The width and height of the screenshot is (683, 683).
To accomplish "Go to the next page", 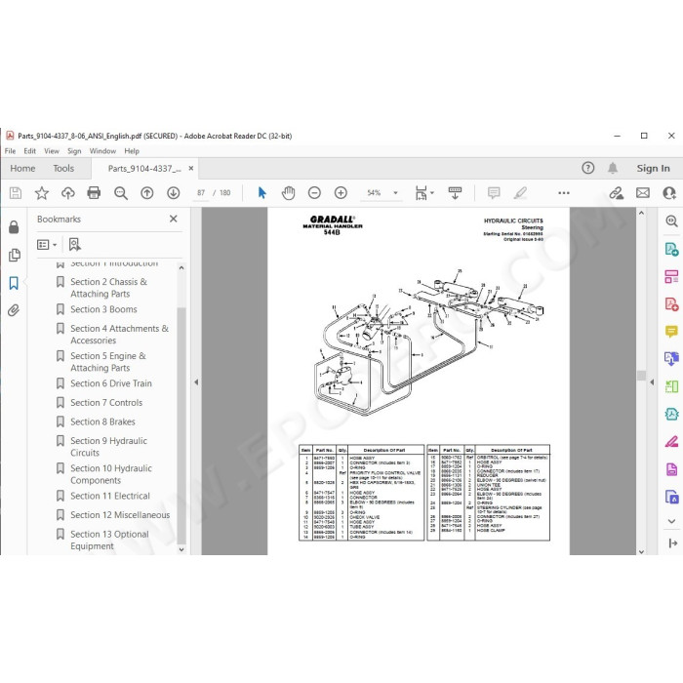I will pos(174,193).
